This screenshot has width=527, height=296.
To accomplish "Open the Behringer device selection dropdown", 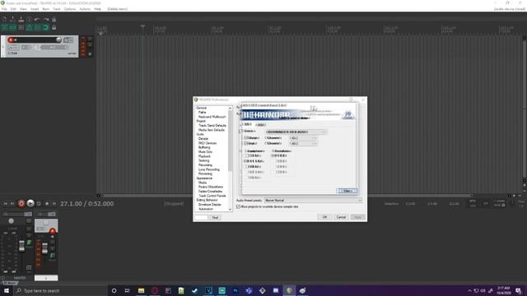I will [x=296, y=132].
